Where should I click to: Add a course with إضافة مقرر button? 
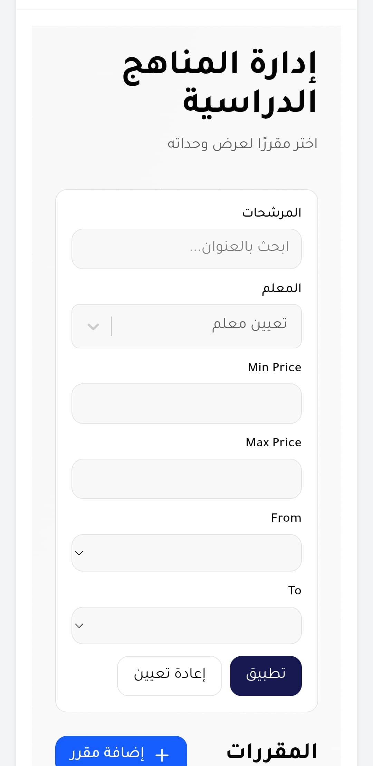tap(121, 753)
